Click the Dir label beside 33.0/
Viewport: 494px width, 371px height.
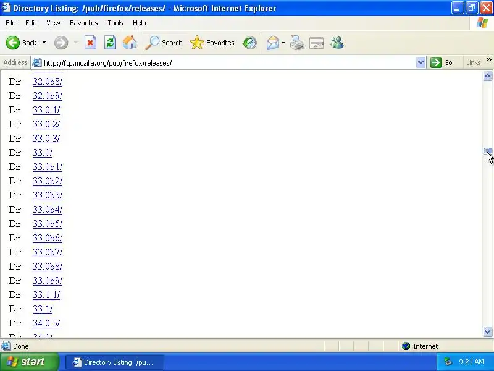click(15, 153)
